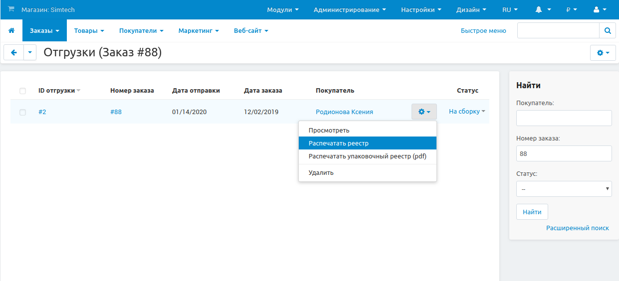The image size is (619, 281).
Task: Click the home icon in navigation bar
Action: (11, 30)
